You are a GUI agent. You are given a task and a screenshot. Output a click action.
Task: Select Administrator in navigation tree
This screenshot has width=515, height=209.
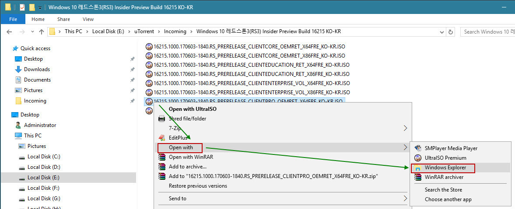[40, 125]
